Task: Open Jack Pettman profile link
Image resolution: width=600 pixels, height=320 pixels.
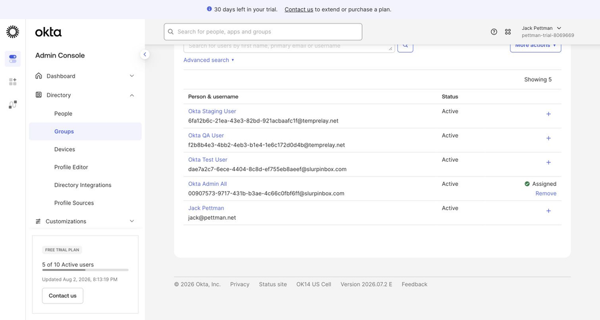Action: coord(206,208)
